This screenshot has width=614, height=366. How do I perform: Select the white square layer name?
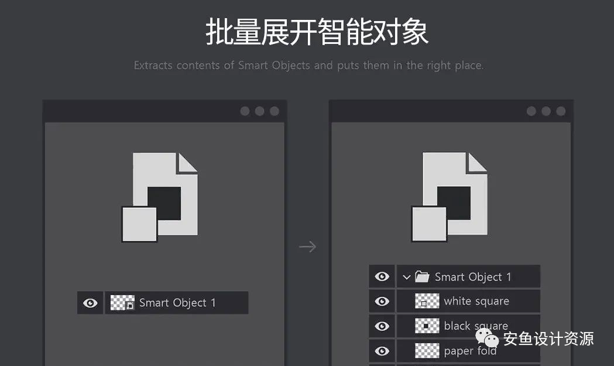coord(474,301)
